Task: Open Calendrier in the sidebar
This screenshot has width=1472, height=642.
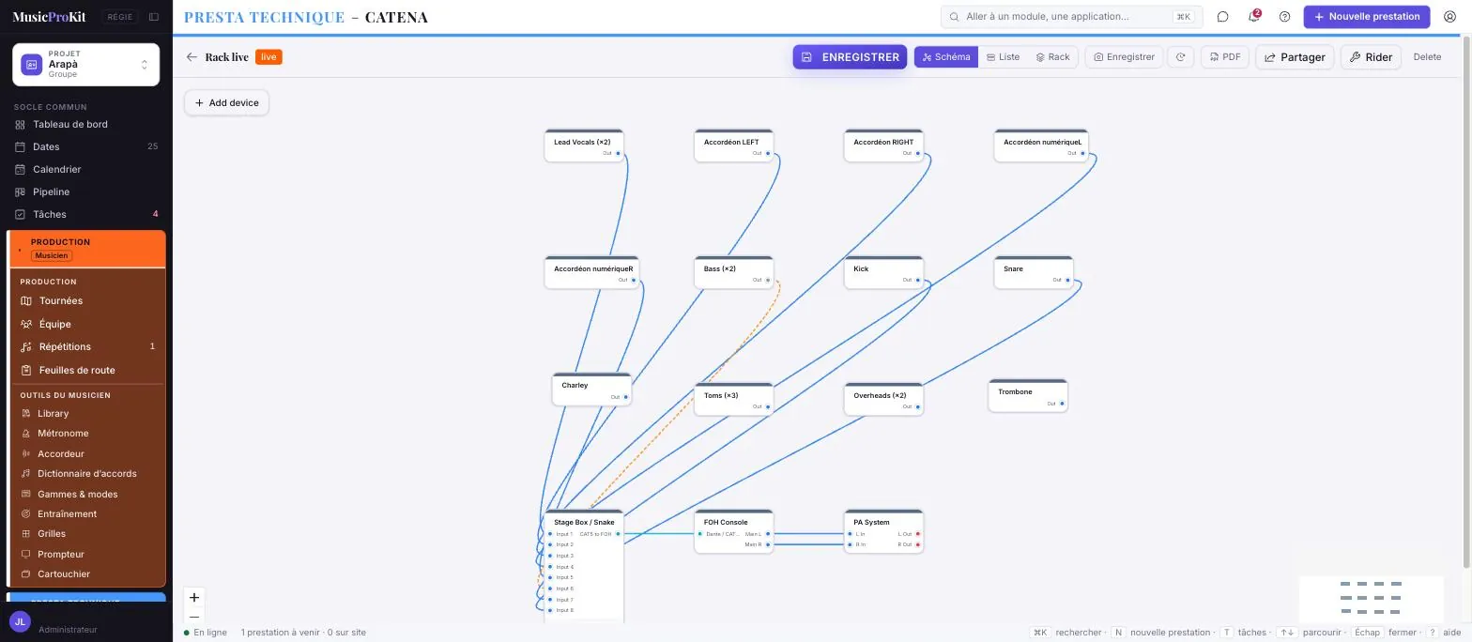Action: tap(86, 170)
